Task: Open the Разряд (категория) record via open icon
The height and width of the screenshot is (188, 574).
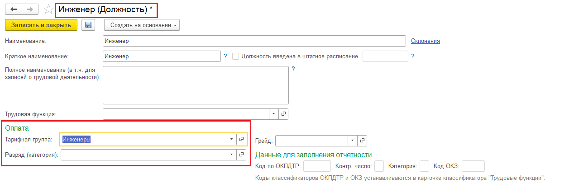Action: pos(241,155)
